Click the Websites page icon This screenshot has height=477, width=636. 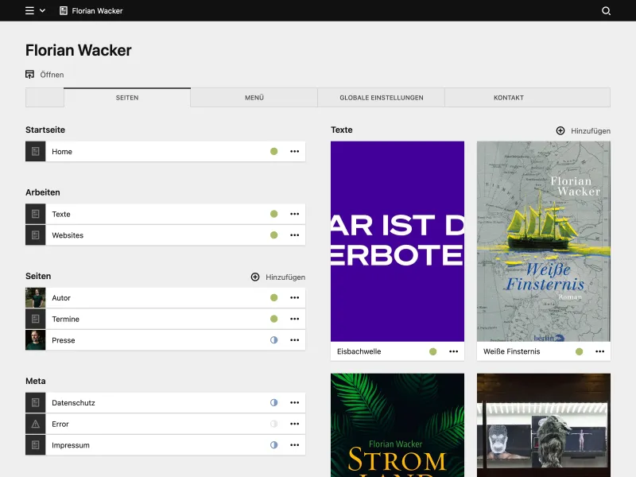click(35, 235)
